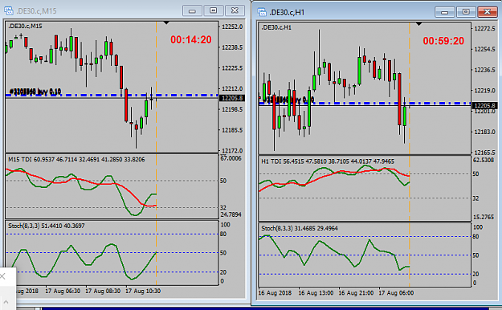
Task: Click the chart shift marker in H1 chart
Action: 418,24
